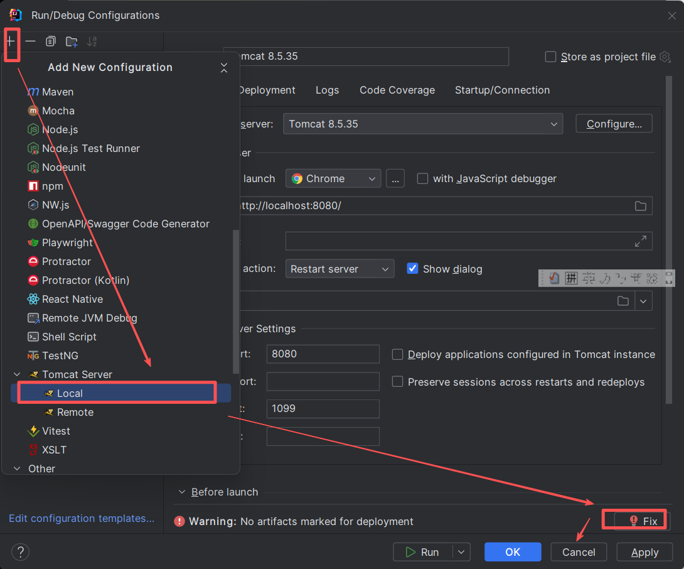Screen dimensions: 684x569
Task: Expand the VM options field
Action: pos(640,241)
